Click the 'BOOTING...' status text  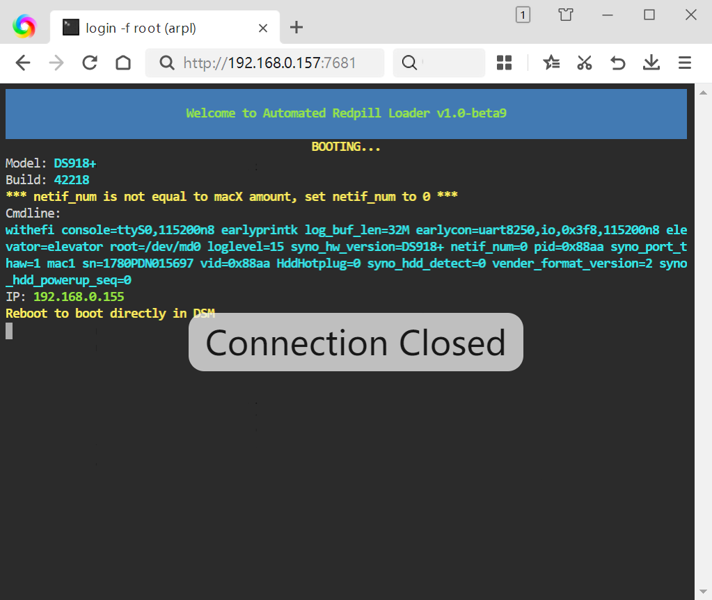346,147
